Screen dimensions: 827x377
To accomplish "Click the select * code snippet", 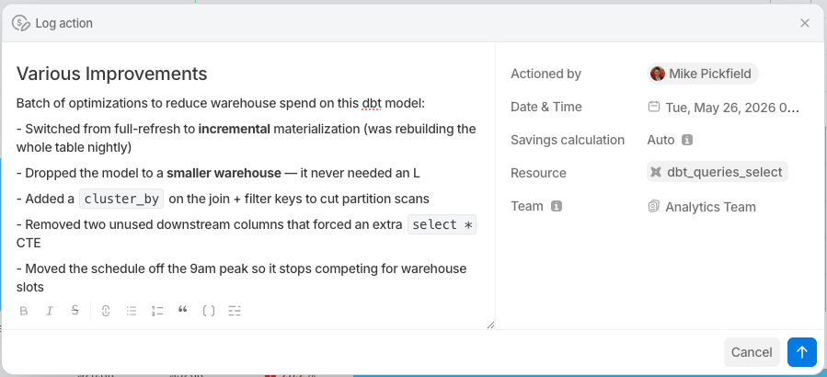I will [442, 224].
